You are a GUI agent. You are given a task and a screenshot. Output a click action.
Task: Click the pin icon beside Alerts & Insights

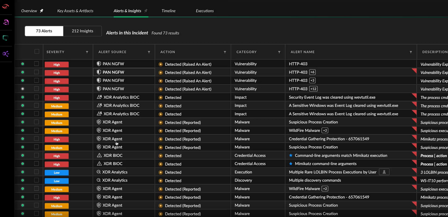click(x=146, y=11)
